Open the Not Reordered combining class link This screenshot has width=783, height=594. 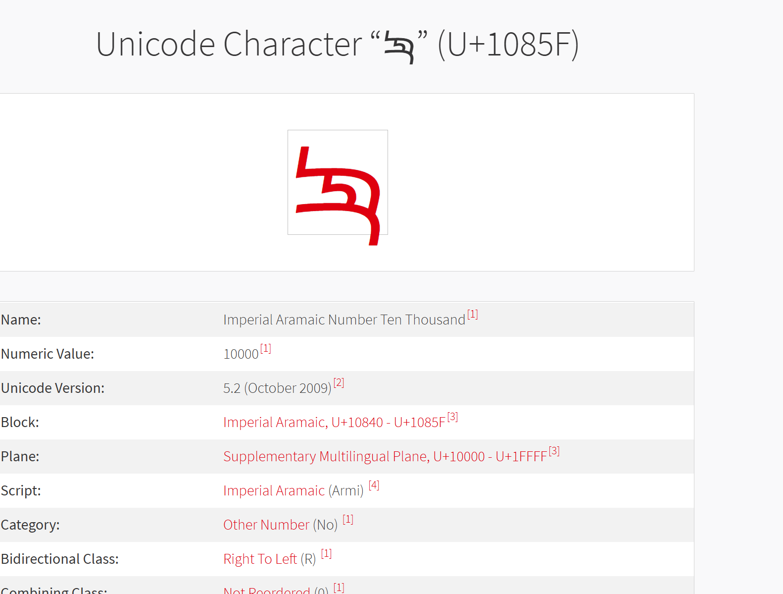coord(266,590)
